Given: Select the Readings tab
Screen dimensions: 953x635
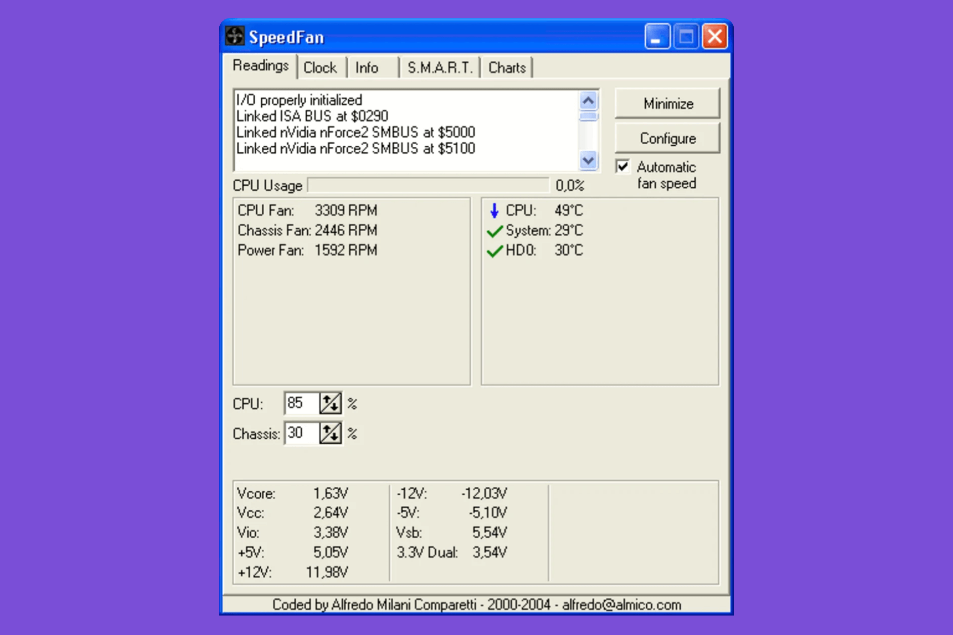Looking at the screenshot, I should tap(260, 66).
